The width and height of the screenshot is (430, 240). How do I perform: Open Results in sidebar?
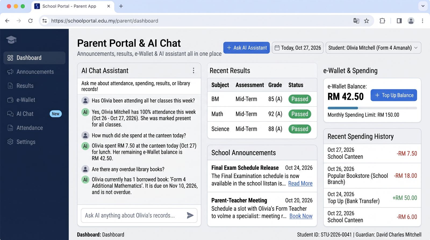tap(34, 86)
